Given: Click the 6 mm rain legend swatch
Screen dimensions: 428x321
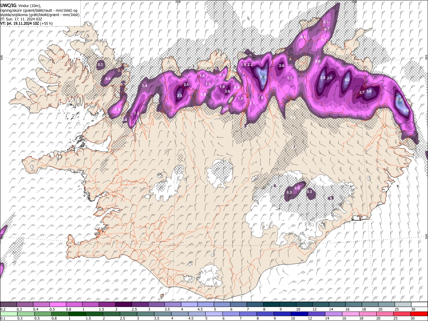Looking at the screenshot, I should pyautogui.click(x=231, y=314).
